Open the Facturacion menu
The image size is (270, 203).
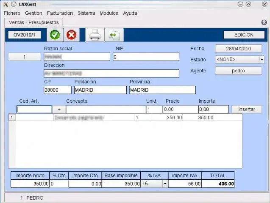pyautogui.click(x=60, y=13)
